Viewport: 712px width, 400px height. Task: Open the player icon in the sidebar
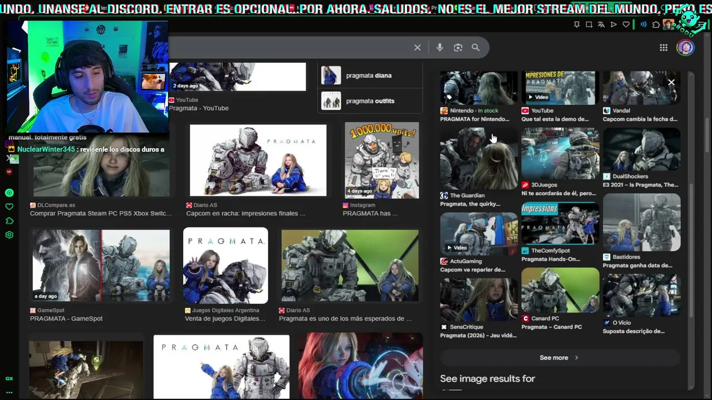click(9, 193)
